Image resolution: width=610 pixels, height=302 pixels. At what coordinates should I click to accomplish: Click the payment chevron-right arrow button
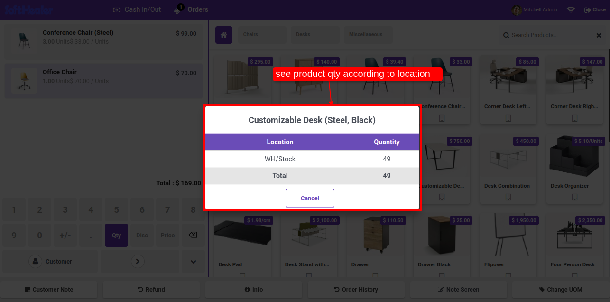coord(138,261)
